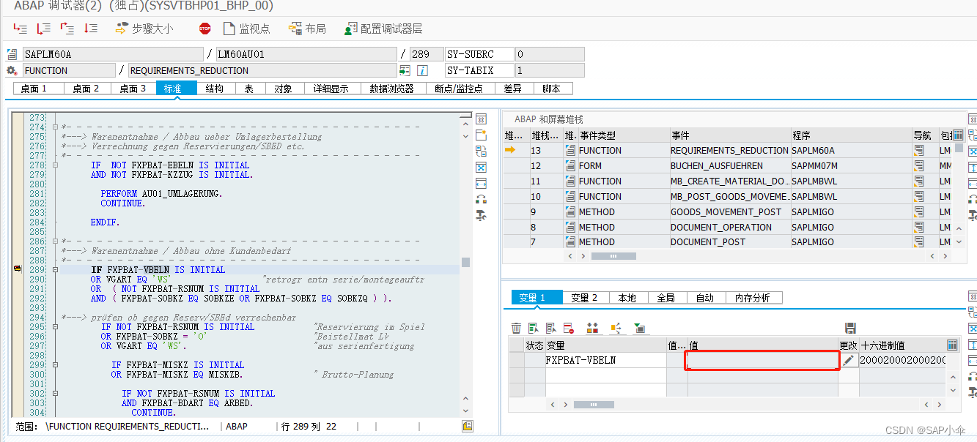Image resolution: width=977 pixels, height=442 pixels.
Task: Click the step-into debugger icon
Action: coord(19,30)
